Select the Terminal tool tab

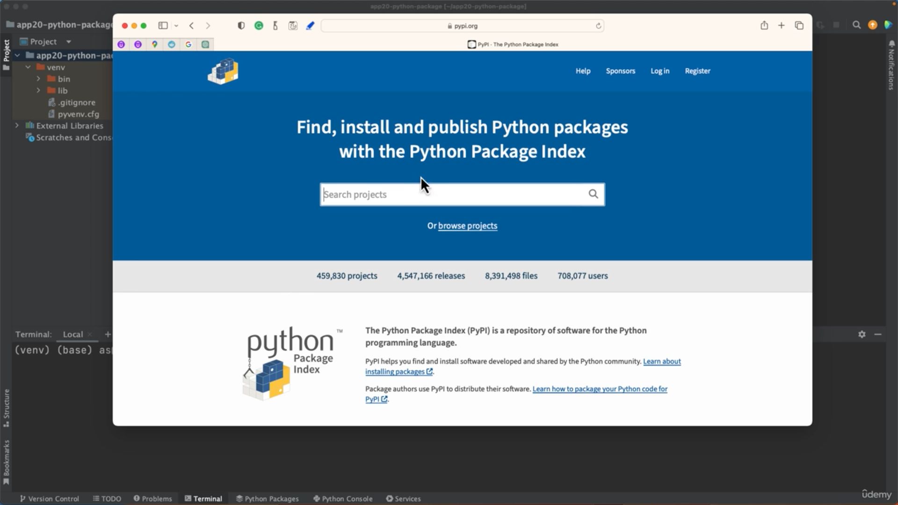coord(203,498)
